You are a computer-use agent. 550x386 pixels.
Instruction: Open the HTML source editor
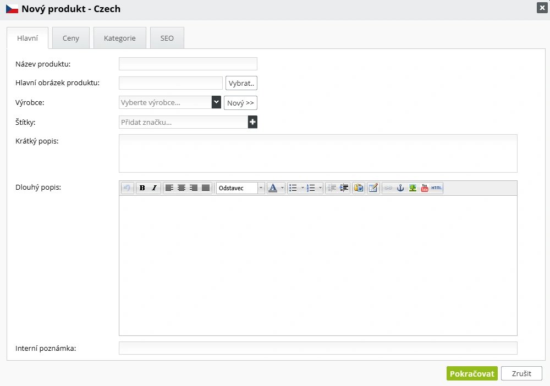coord(437,188)
